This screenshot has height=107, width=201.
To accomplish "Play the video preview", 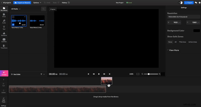I will pyautogui.click(x=99, y=74).
